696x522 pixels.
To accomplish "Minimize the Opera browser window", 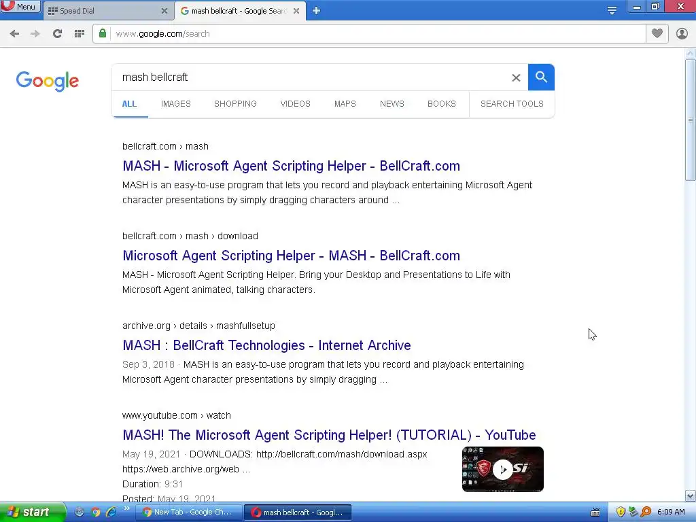I will pos(636,6).
